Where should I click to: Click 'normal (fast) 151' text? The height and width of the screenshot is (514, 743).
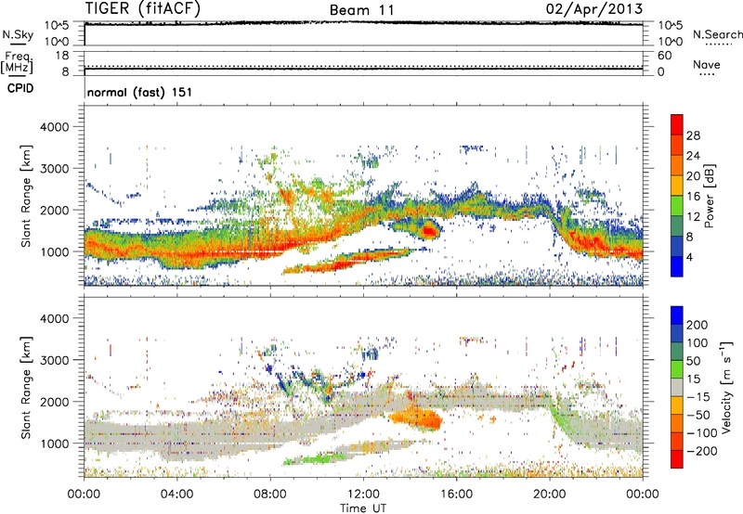point(140,92)
